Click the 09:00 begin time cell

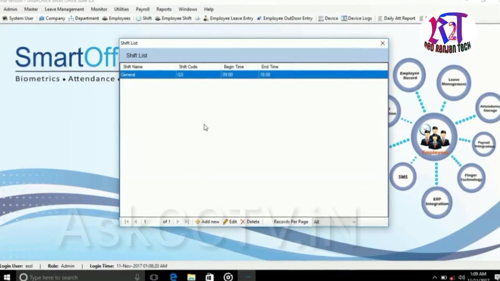point(240,75)
